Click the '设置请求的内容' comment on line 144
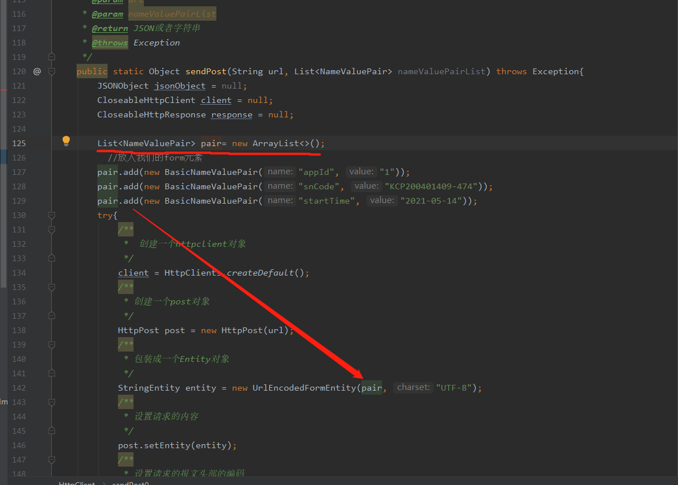This screenshot has width=678, height=485. [x=166, y=417]
